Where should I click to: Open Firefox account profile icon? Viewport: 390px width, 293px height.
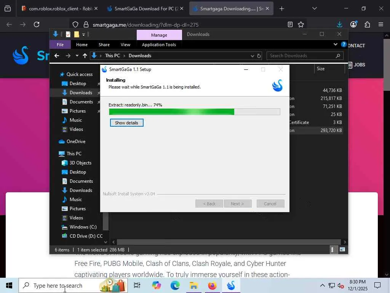click(x=353, y=24)
